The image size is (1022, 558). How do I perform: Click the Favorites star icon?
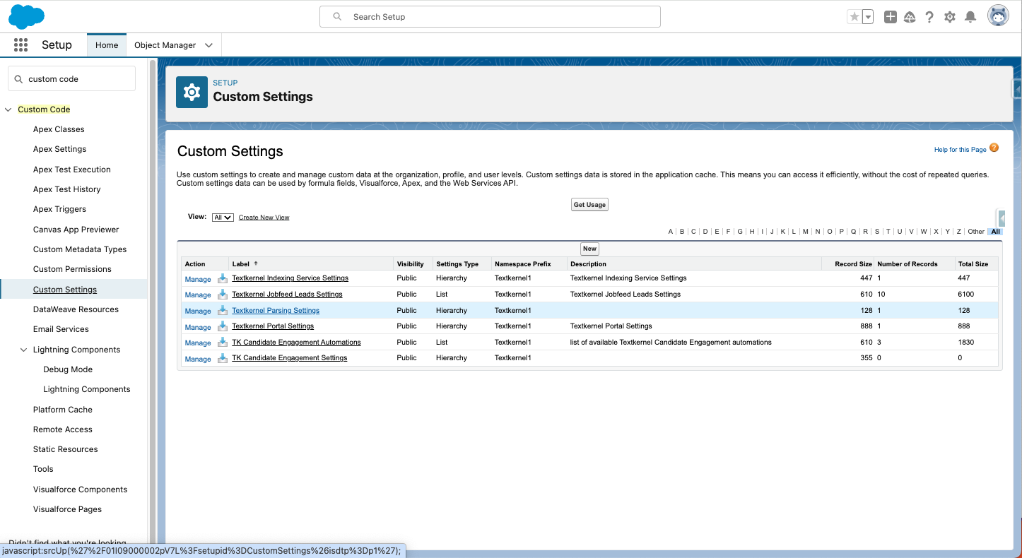pos(854,17)
